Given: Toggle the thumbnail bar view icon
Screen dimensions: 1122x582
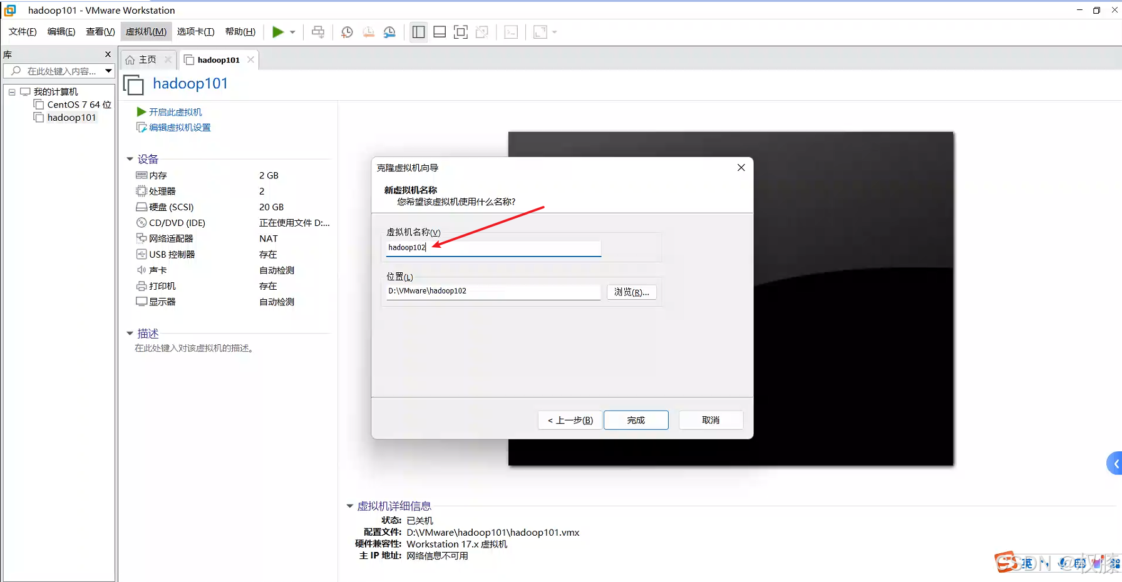Looking at the screenshot, I should pos(440,32).
